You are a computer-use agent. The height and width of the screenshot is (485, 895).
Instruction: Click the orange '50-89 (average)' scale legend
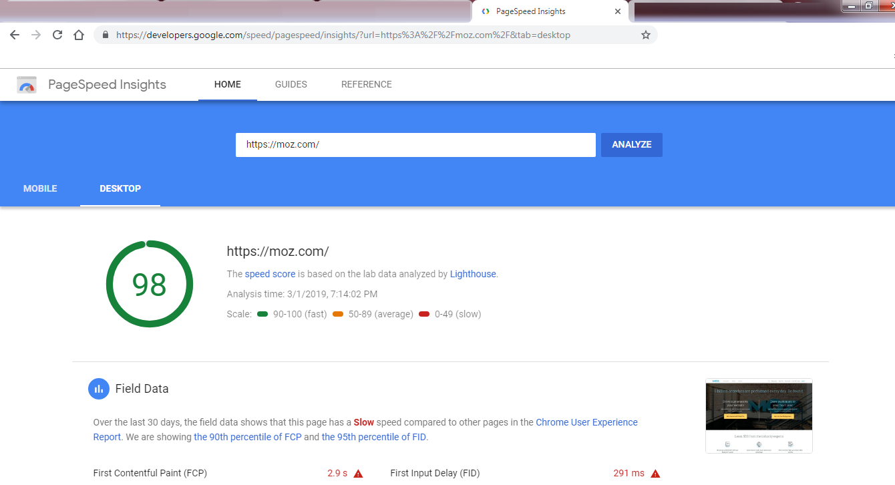click(373, 314)
